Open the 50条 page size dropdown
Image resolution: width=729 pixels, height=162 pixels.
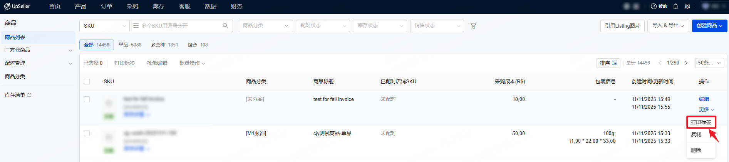pyautogui.click(x=709, y=63)
